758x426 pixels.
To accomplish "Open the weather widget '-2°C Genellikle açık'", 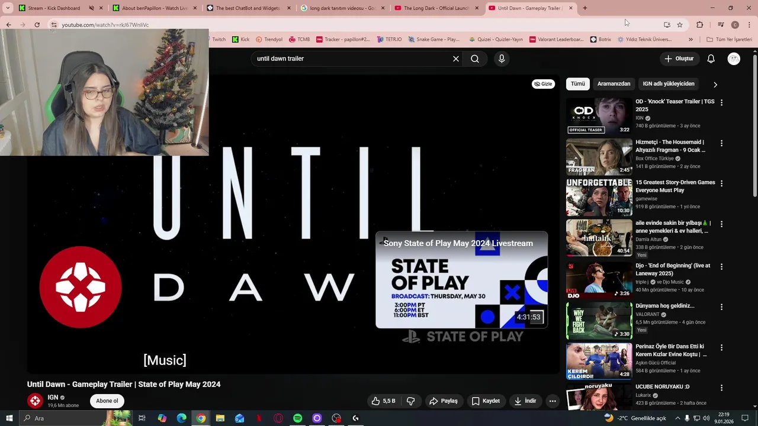I will (635, 418).
